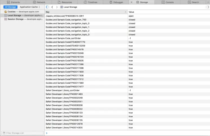Open the Debugger tab
The height and width of the screenshot is (136, 210).
coord(116,2)
